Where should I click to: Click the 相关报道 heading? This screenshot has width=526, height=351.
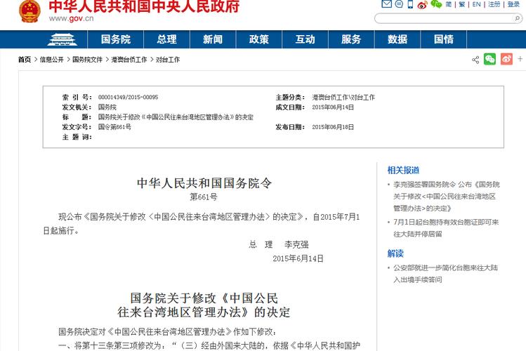pos(403,171)
